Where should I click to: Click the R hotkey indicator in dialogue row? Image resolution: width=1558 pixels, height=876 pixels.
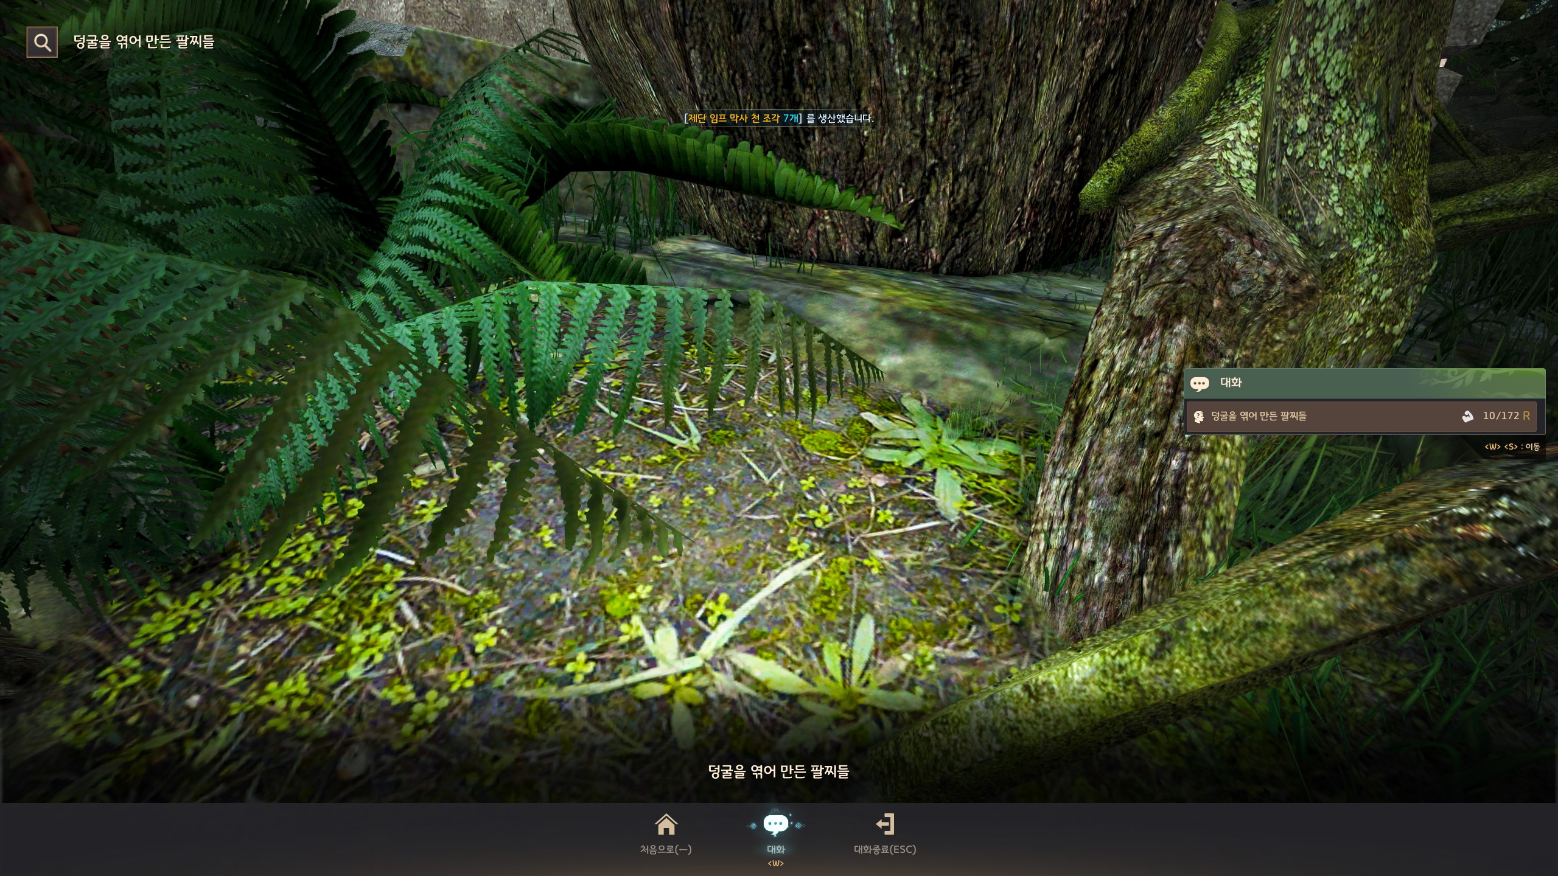pos(1526,416)
